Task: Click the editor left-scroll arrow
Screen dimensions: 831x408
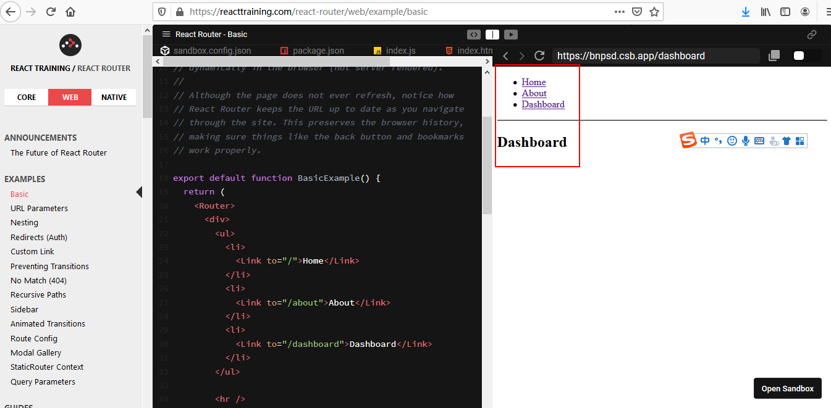Action: coord(158,61)
